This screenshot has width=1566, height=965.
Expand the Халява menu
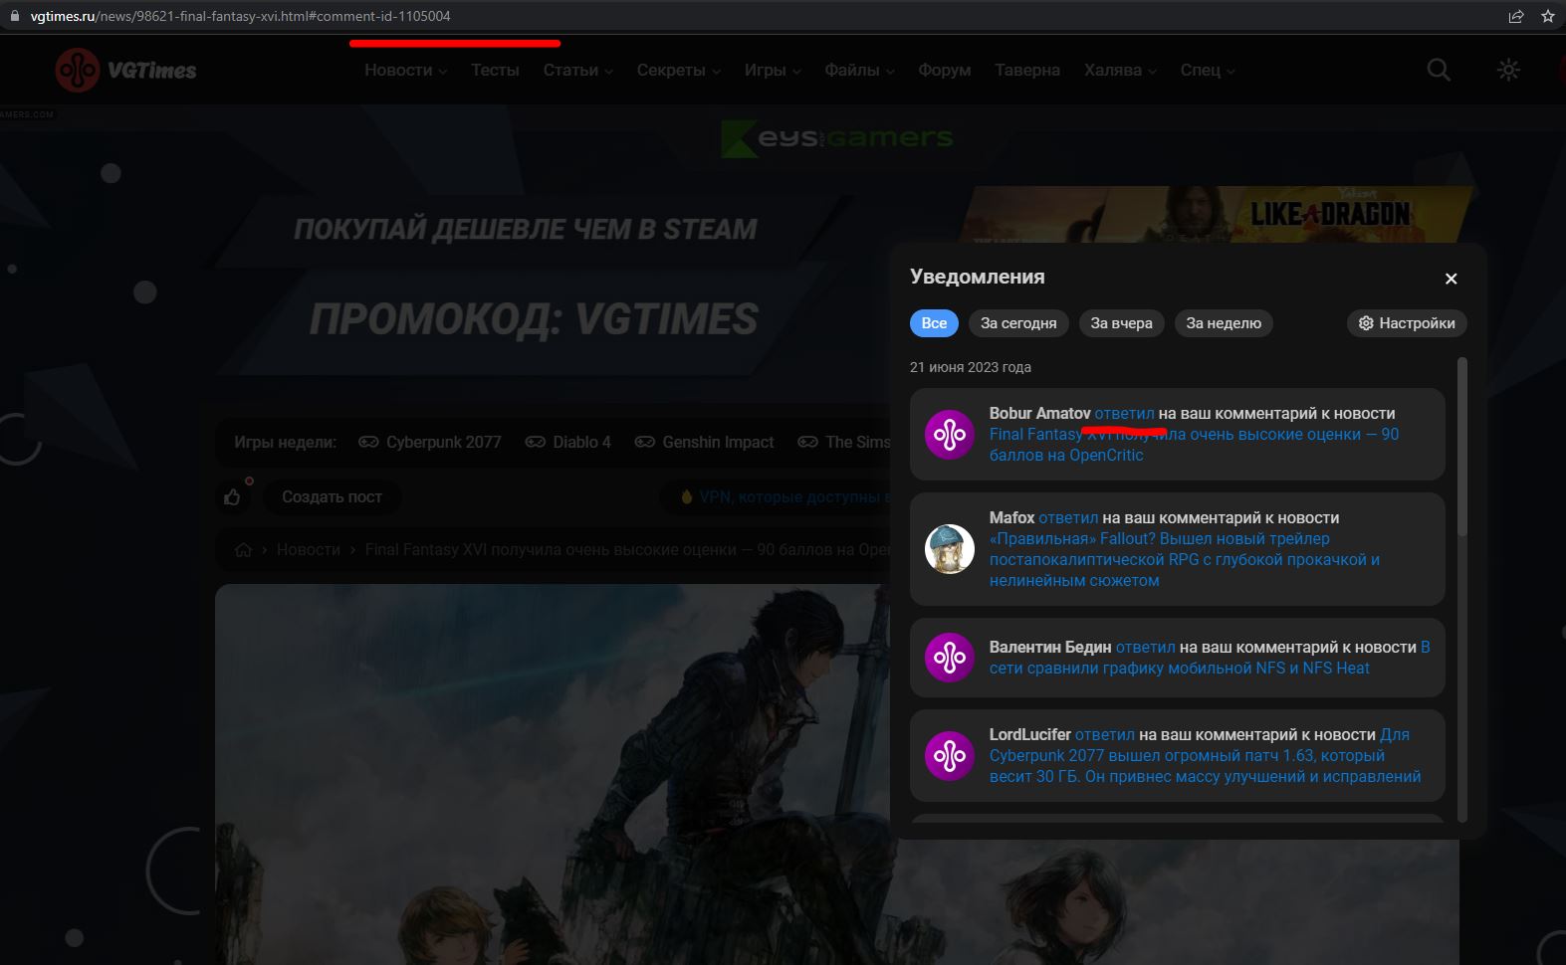click(1120, 70)
